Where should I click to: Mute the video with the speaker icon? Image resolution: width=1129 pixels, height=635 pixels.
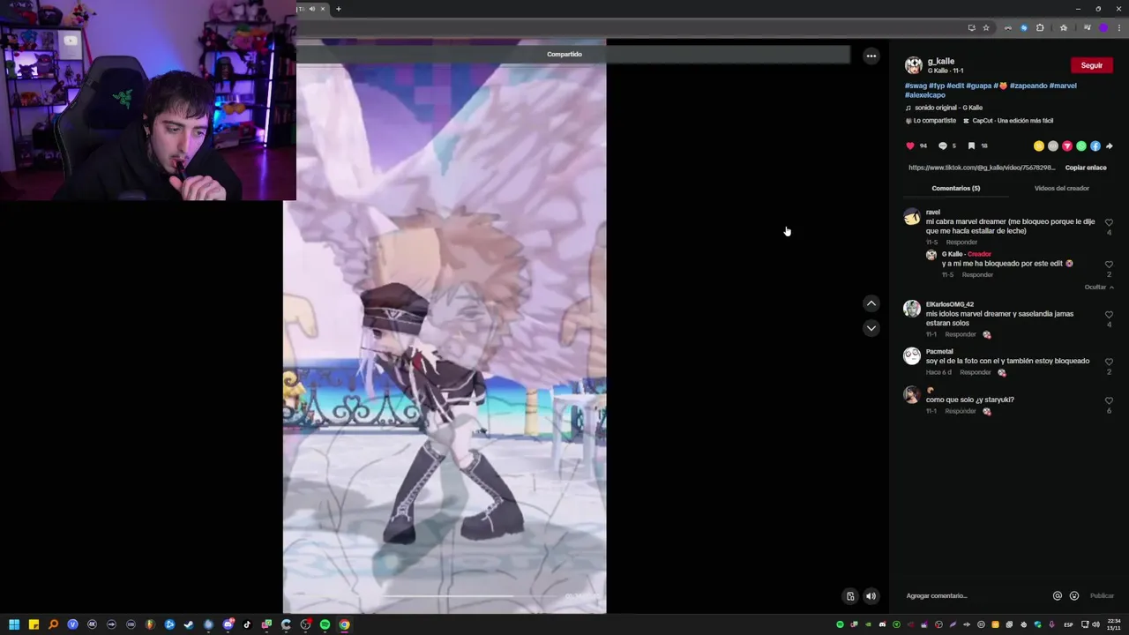[871, 596]
